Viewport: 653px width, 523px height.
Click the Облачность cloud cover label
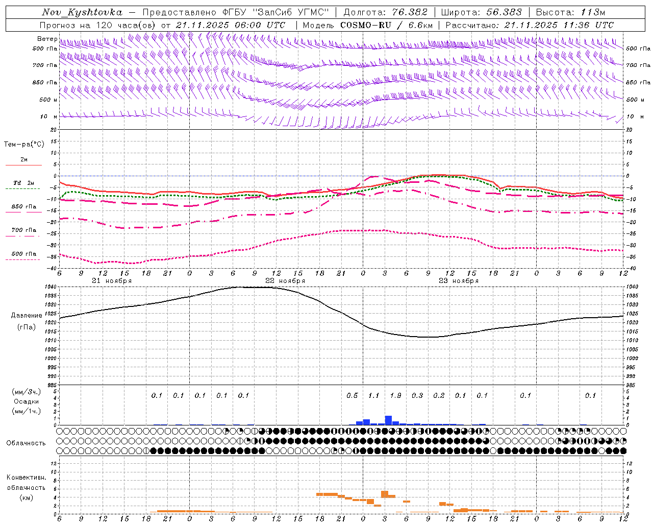click(26, 443)
